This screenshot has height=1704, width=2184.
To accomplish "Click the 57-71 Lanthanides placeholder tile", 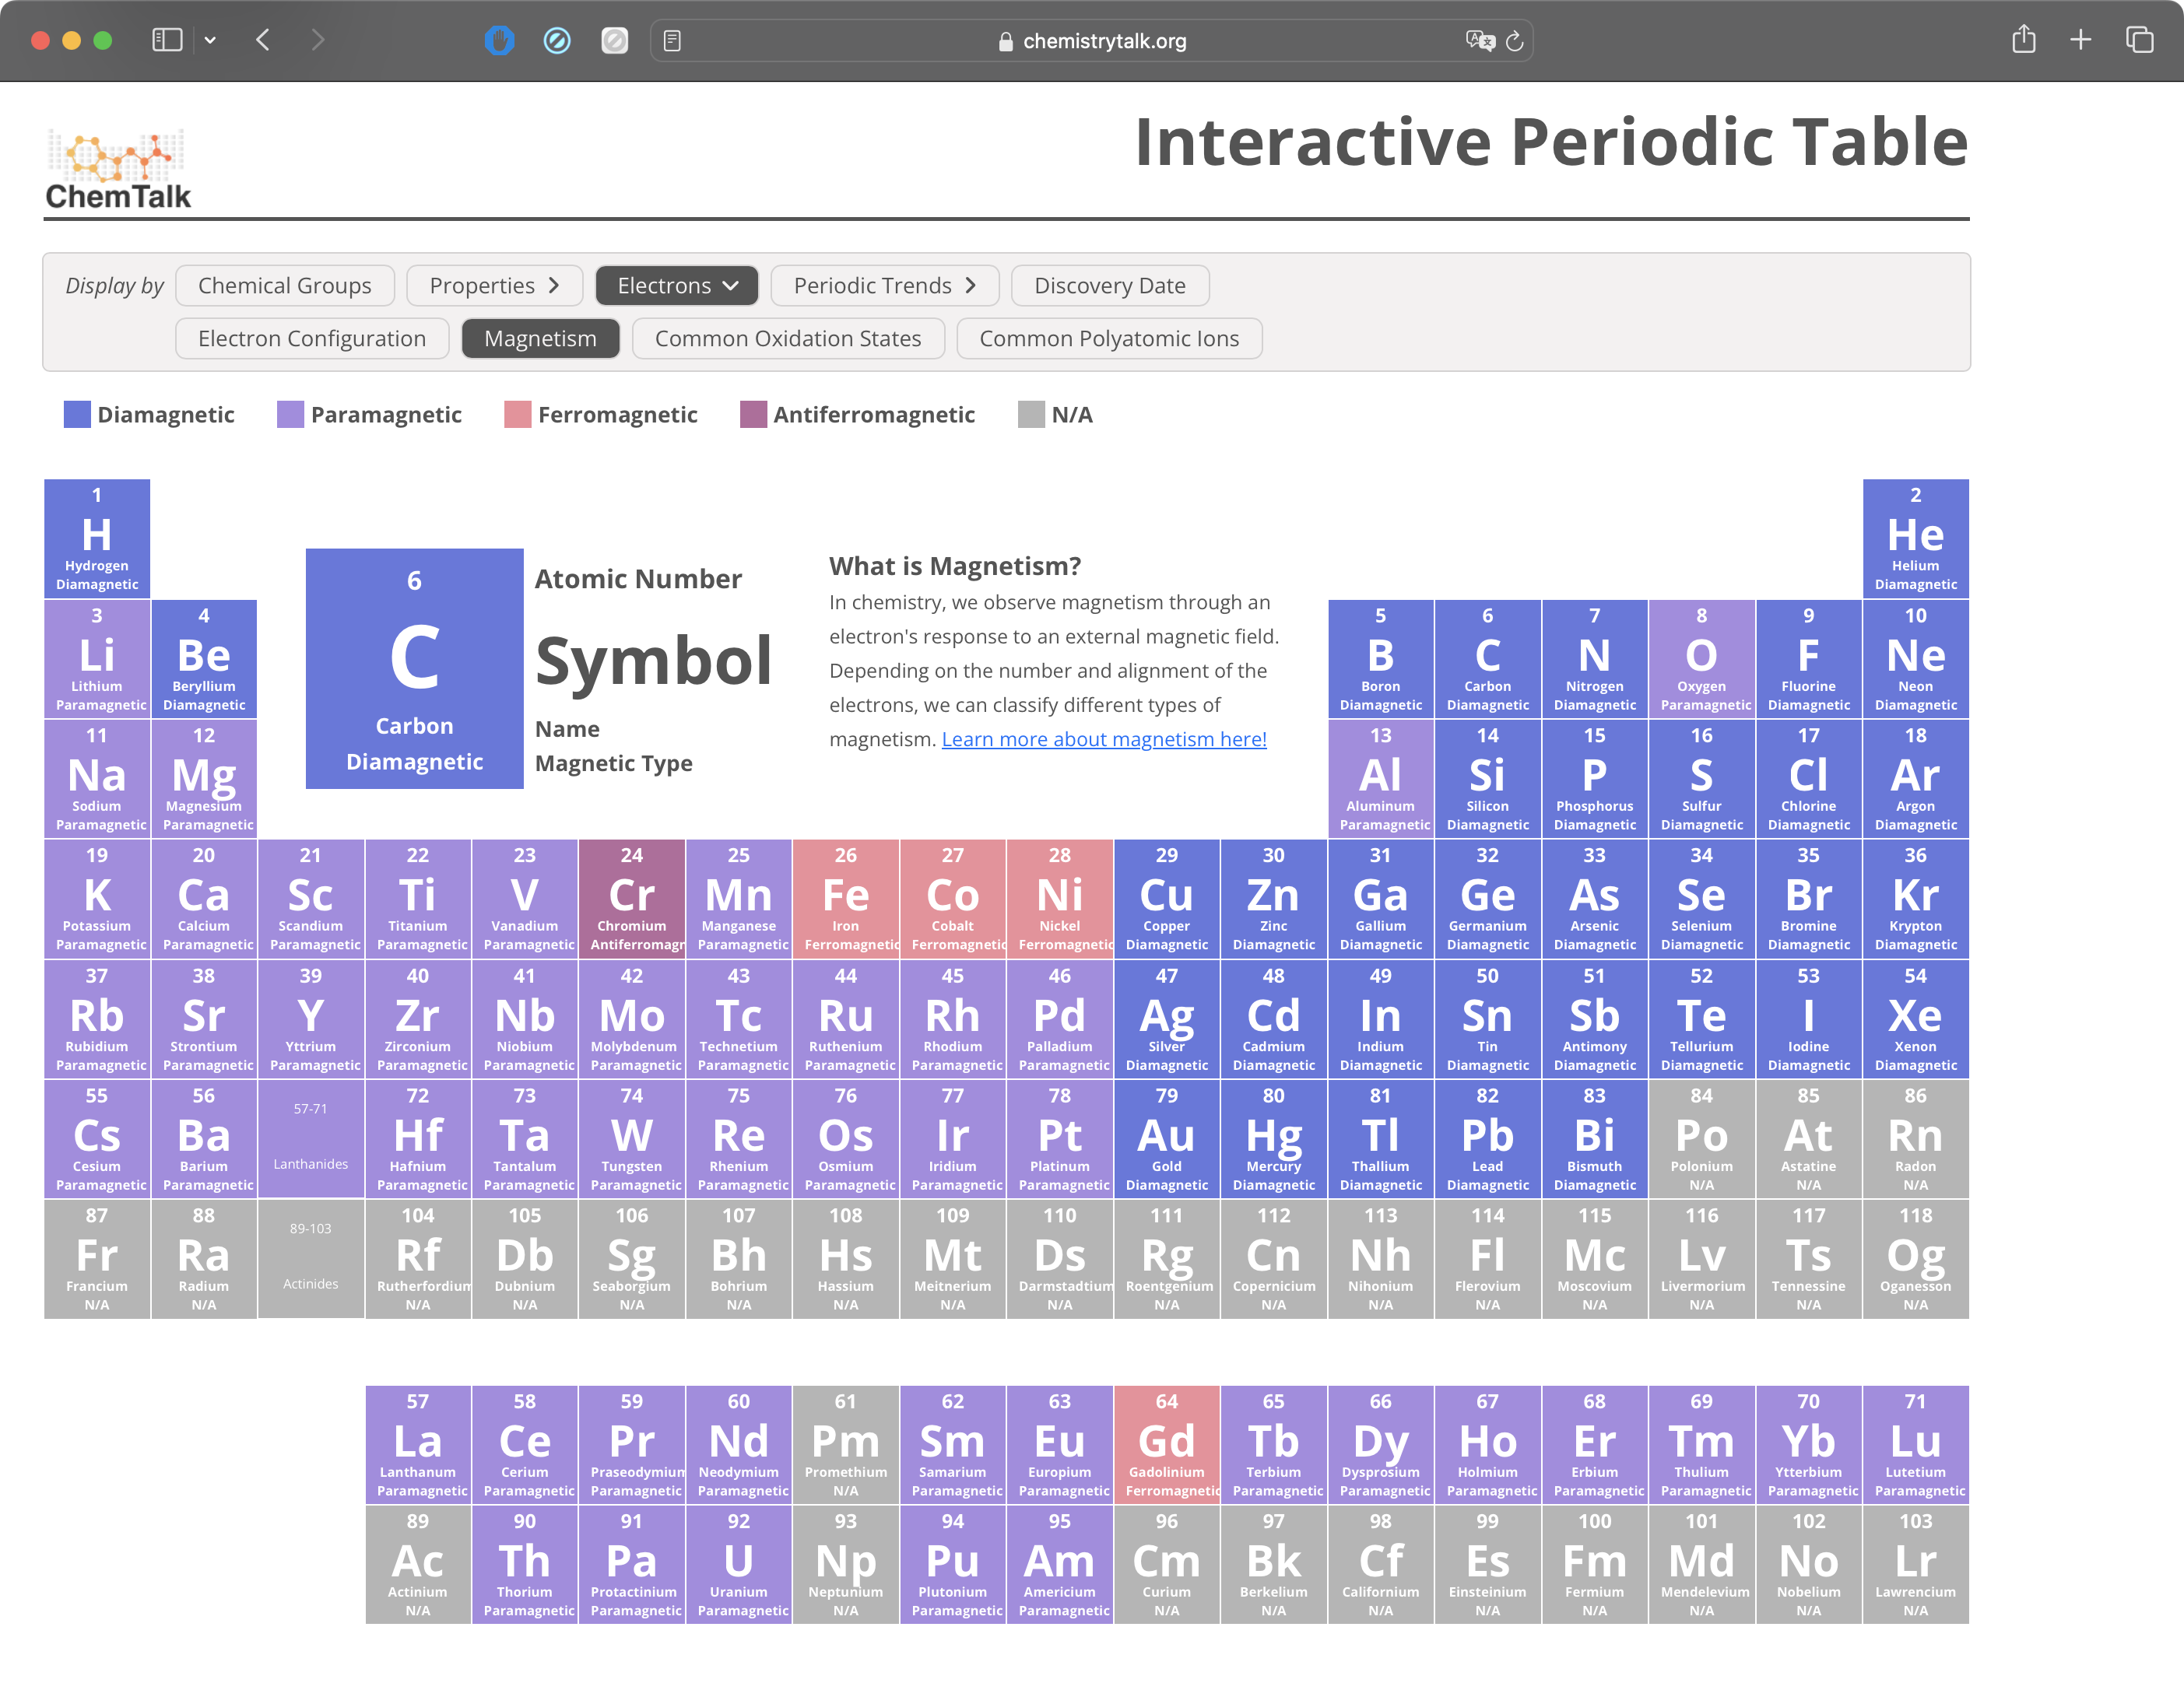I will click(x=311, y=1138).
